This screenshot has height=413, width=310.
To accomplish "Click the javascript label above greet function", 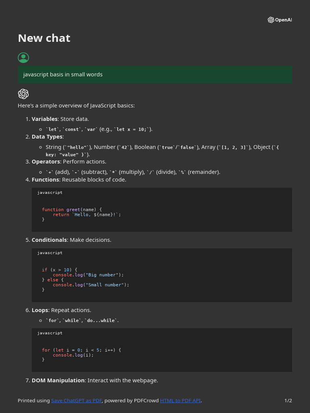I will [50, 193].
